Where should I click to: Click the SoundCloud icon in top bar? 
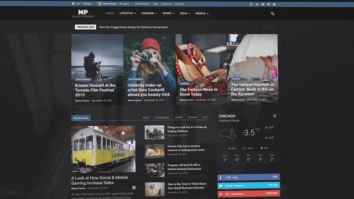(257, 4)
